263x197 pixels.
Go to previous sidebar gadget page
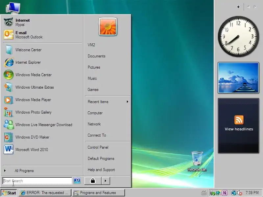(x=249, y=7)
